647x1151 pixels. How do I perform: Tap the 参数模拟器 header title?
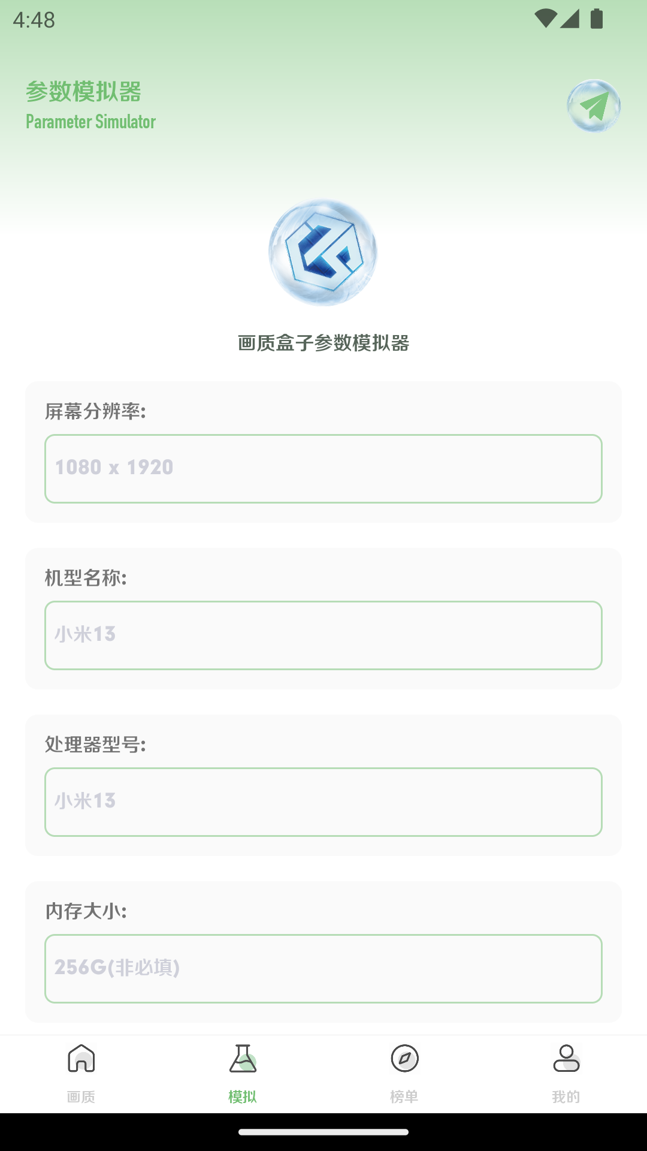(x=83, y=92)
